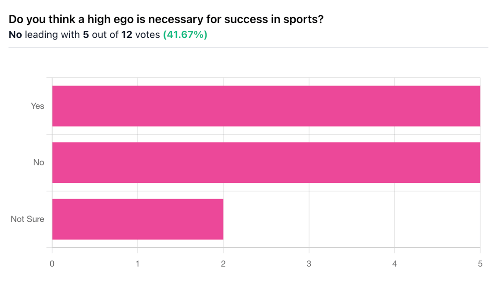
Task: Click the bold No in subtitle
Action: (x=15, y=35)
